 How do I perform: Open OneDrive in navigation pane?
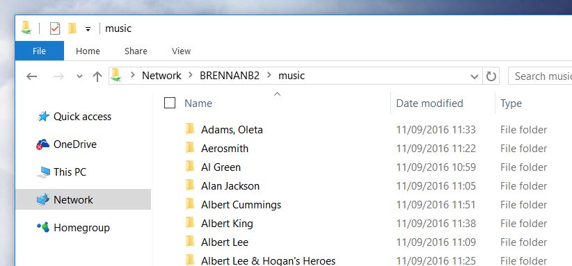(x=75, y=144)
